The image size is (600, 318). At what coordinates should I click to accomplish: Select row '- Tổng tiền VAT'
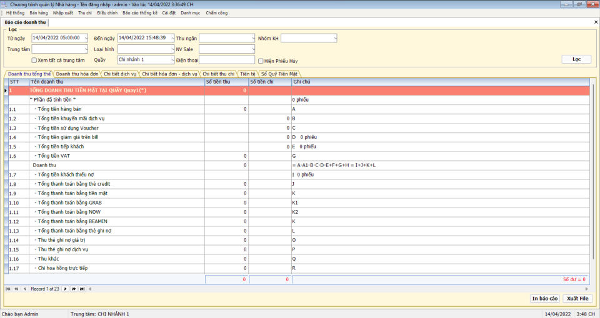tap(299, 156)
